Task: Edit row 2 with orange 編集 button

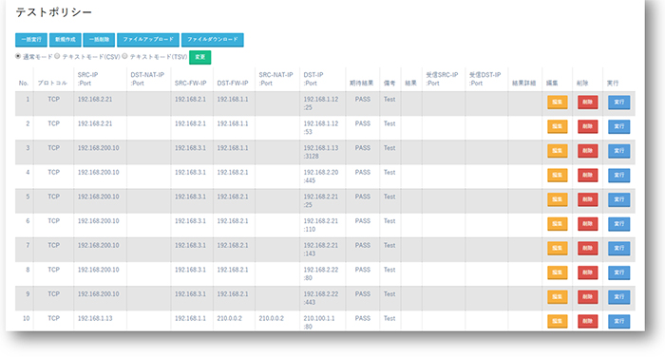Action: [x=558, y=126]
